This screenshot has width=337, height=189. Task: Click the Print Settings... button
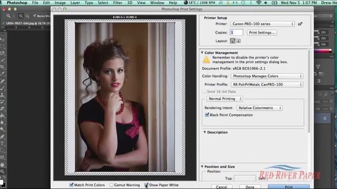point(262,33)
